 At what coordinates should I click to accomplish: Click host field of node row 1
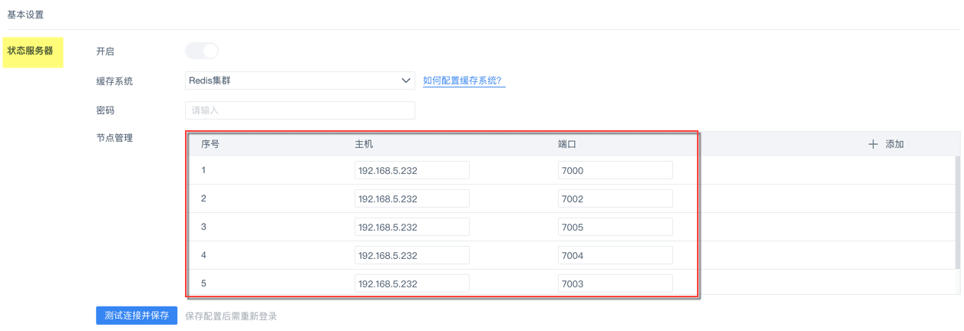click(411, 170)
